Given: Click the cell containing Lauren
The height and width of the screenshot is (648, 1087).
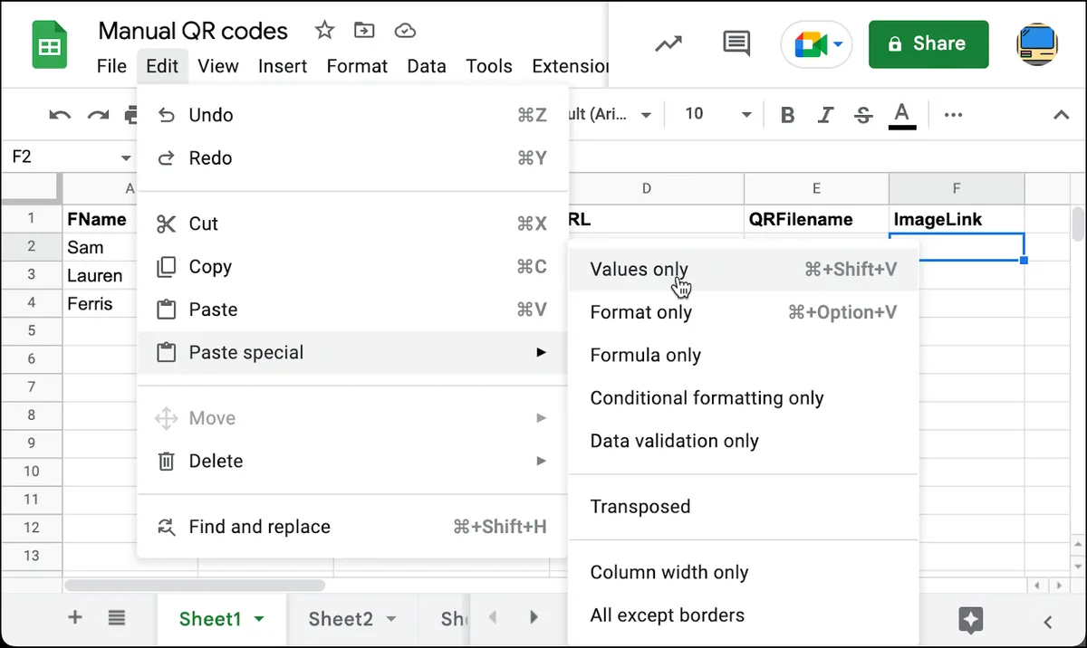Looking at the screenshot, I should point(100,276).
